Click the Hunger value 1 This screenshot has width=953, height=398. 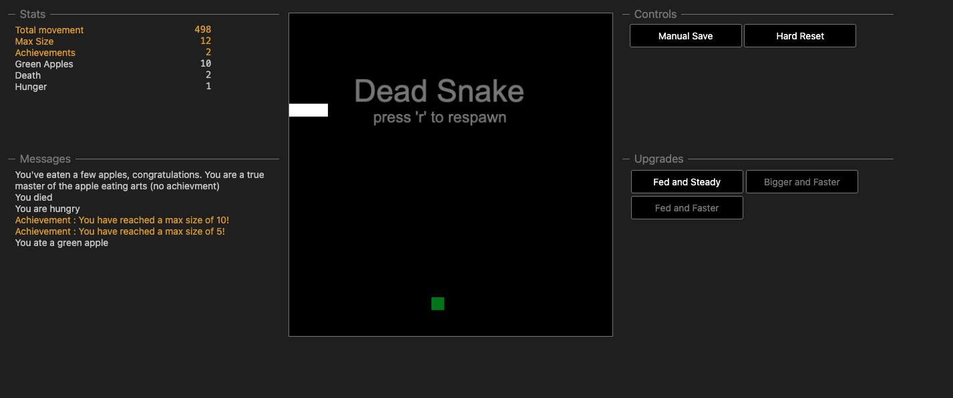[208, 86]
